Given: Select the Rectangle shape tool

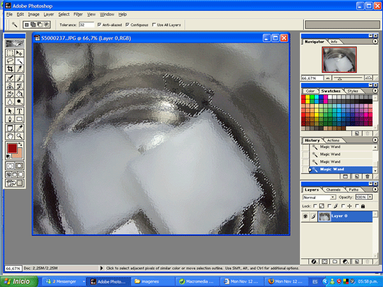Looking at the screenshot, I should (19, 119).
